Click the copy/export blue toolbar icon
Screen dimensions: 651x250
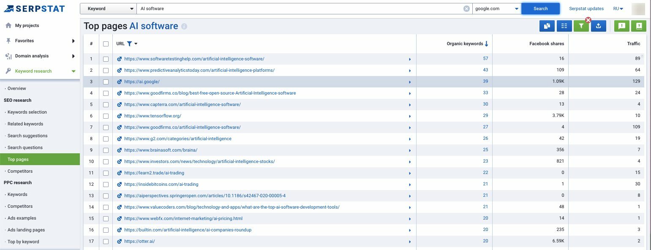pos(547,26)
